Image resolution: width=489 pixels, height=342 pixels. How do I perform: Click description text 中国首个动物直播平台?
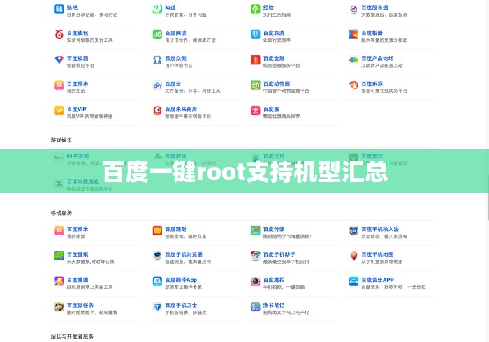pos(286,91)
